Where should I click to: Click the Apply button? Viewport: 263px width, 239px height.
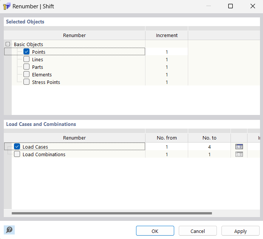240,231
